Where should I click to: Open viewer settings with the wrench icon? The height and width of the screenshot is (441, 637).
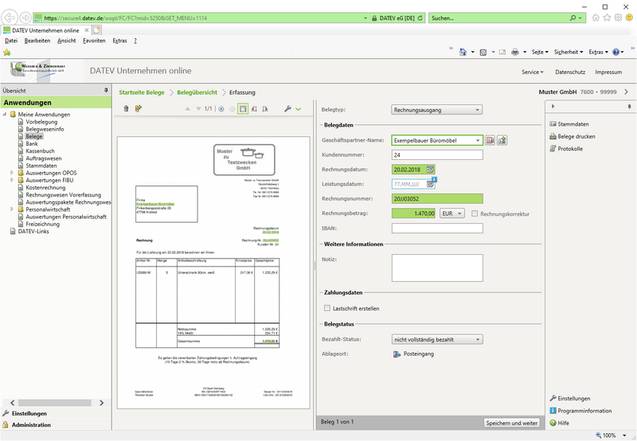(x=287, y=109)
